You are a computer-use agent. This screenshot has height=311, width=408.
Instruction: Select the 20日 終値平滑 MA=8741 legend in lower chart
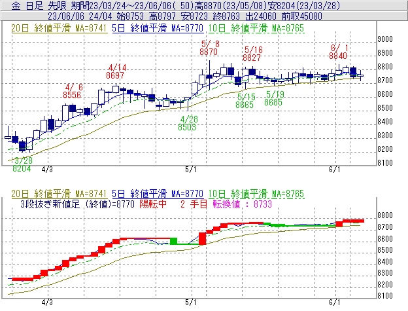click(x=59, y=194)
